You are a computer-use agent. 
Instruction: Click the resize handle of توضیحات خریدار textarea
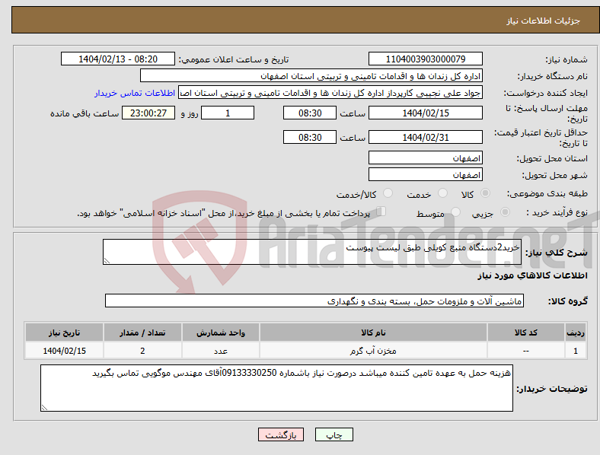[44, 408]
